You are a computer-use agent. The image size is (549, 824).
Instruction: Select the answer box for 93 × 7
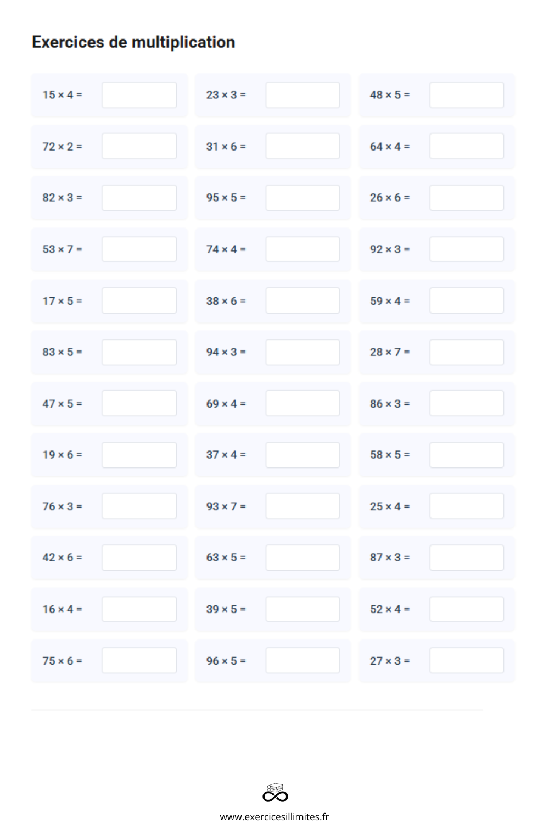tap(302, 506)
